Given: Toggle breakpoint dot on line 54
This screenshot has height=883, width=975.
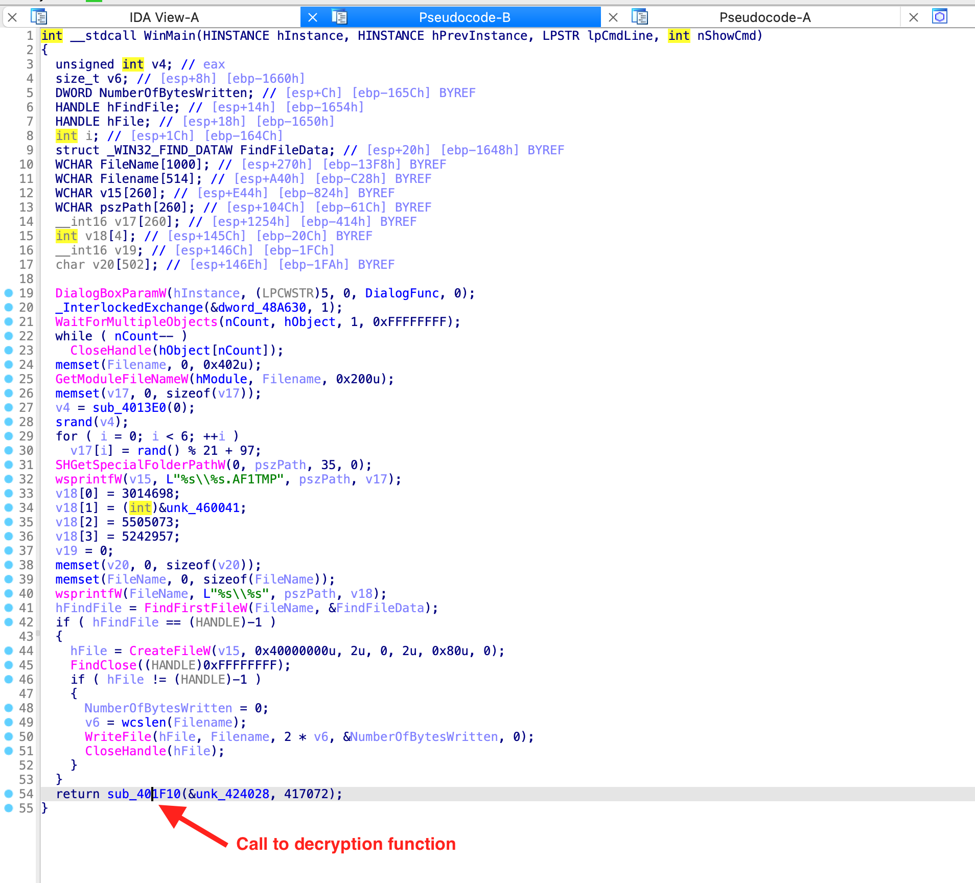Looking at the screenshot, I should click(x=9, y=794).
